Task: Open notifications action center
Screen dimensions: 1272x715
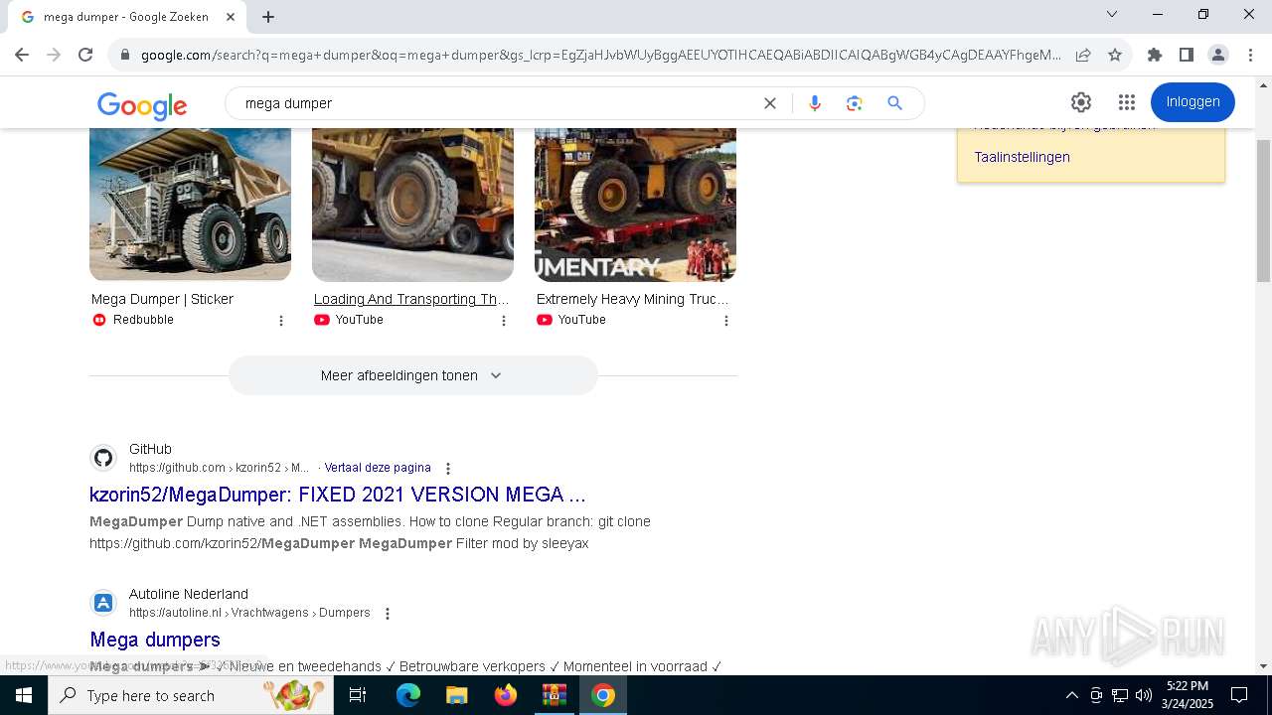Action: tap(1239, 695)
